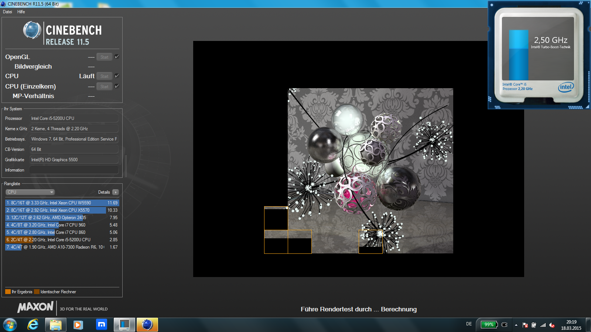Open the CPU ranking dropdown
591x332 pixels.
(x=30, y=192)
